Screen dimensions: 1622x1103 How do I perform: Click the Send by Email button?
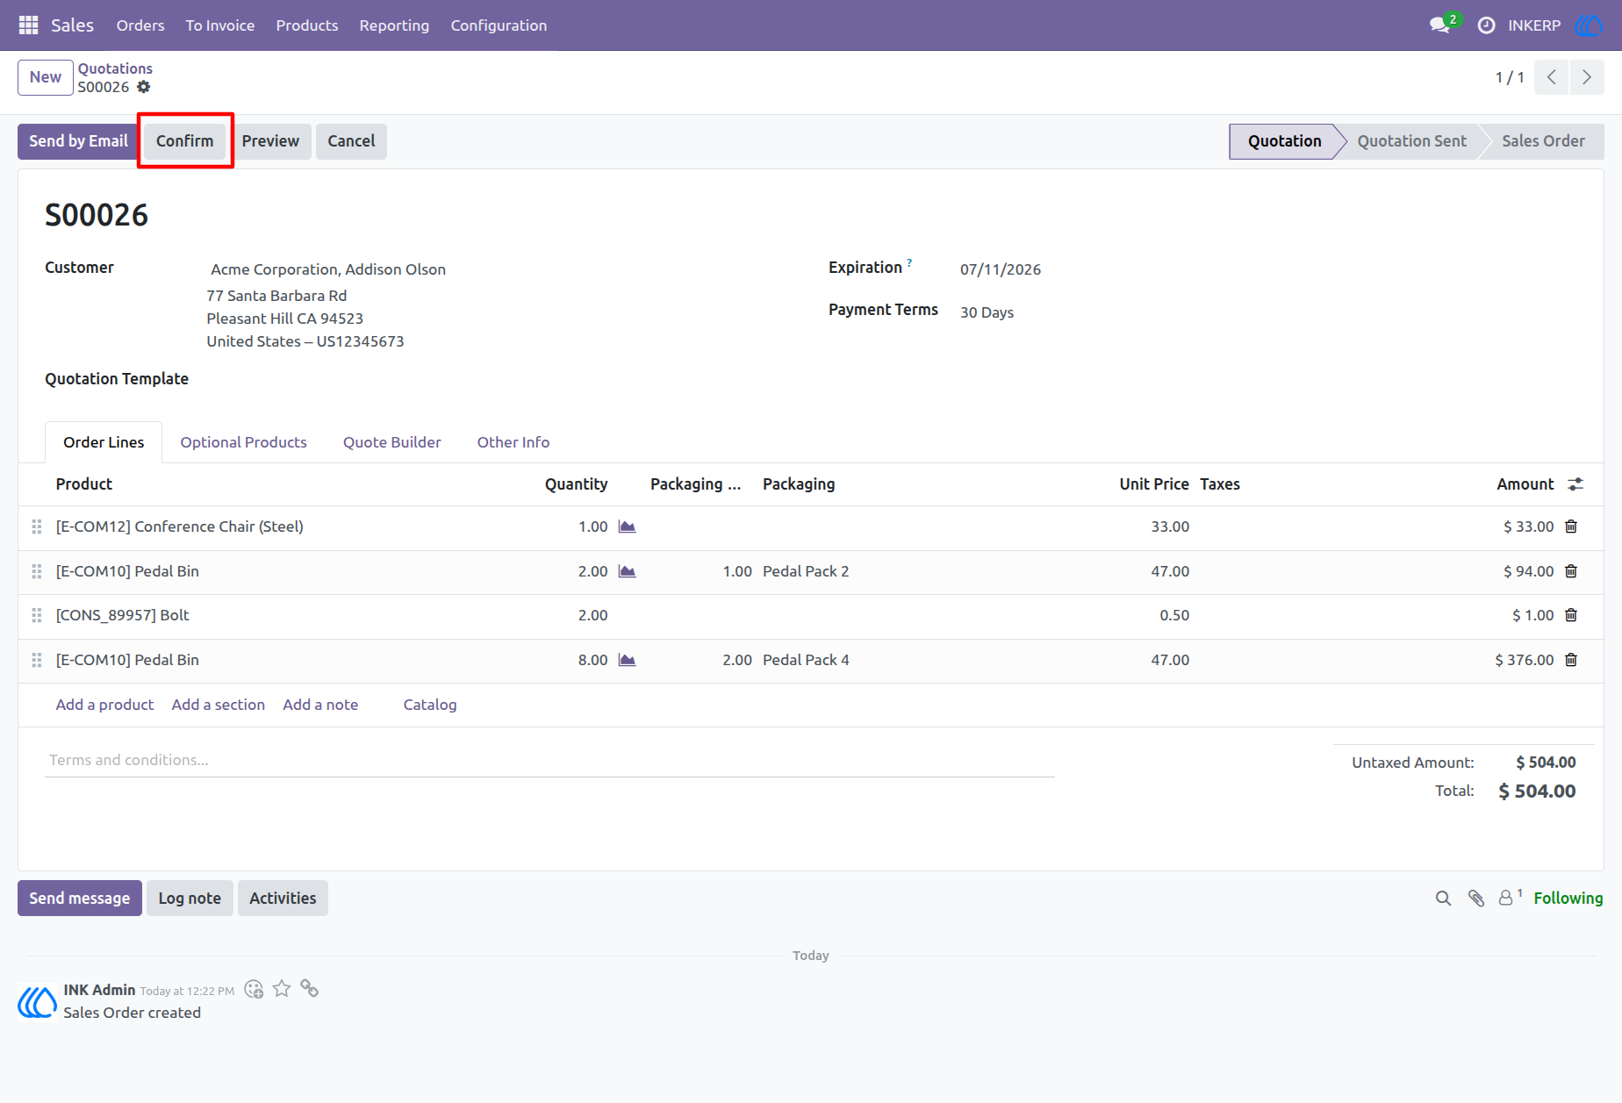pos(79,141)
